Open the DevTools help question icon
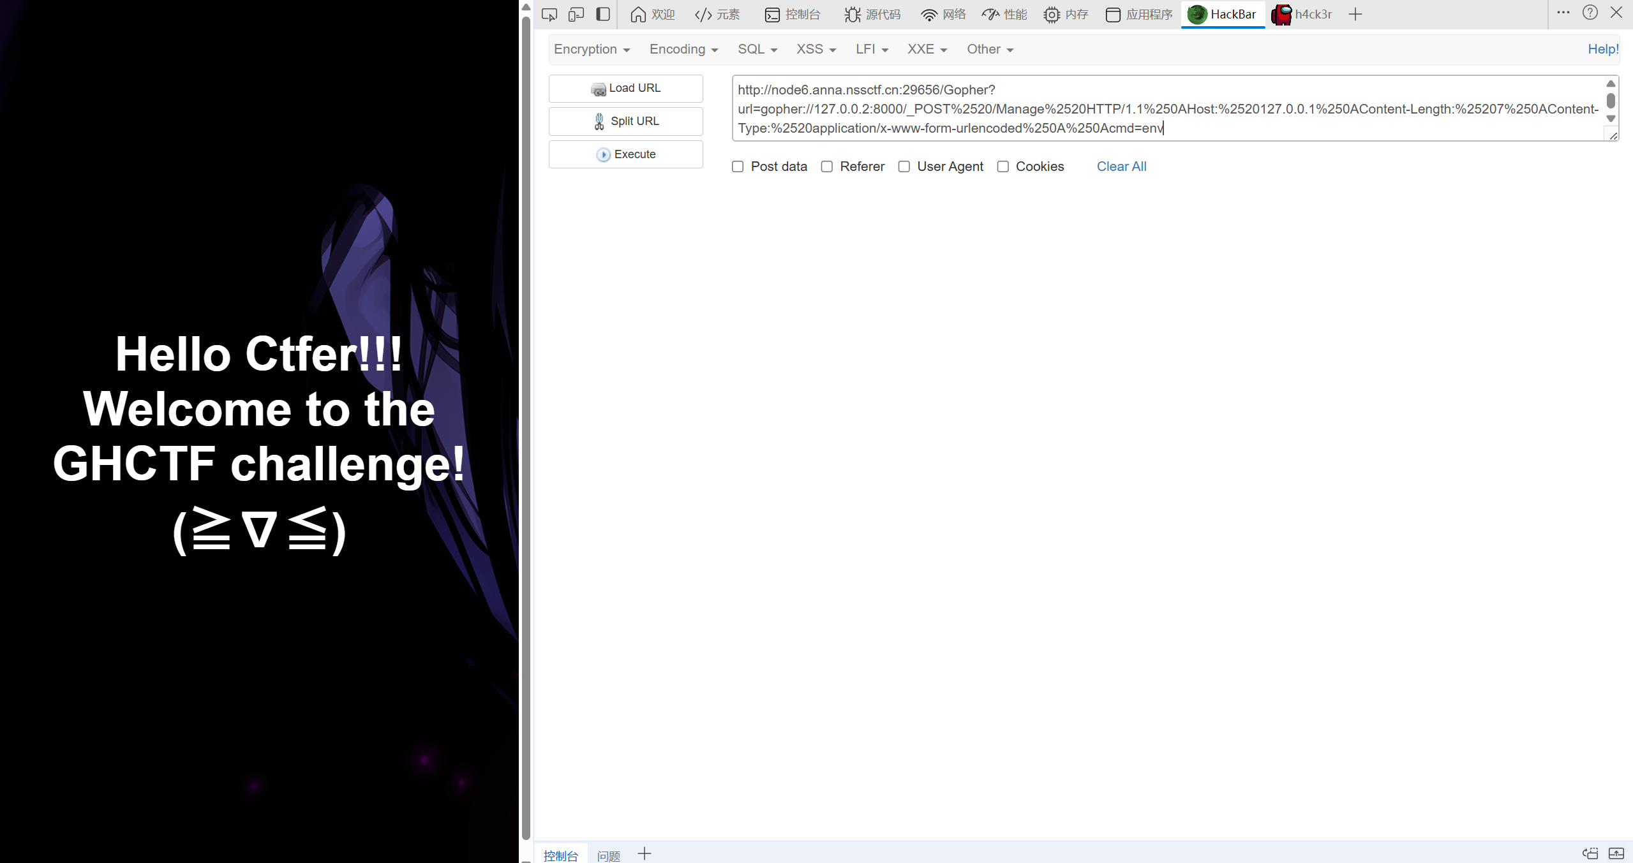 pyautogui.click(x=1590, y=13)
